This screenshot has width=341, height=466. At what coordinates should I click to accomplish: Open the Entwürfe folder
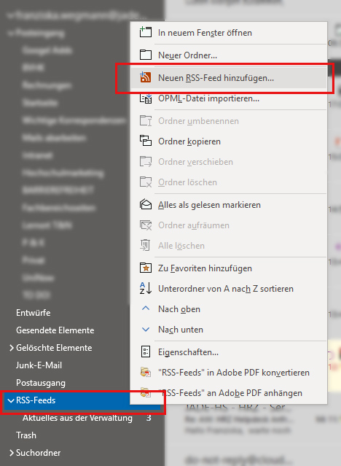(34, 313)
